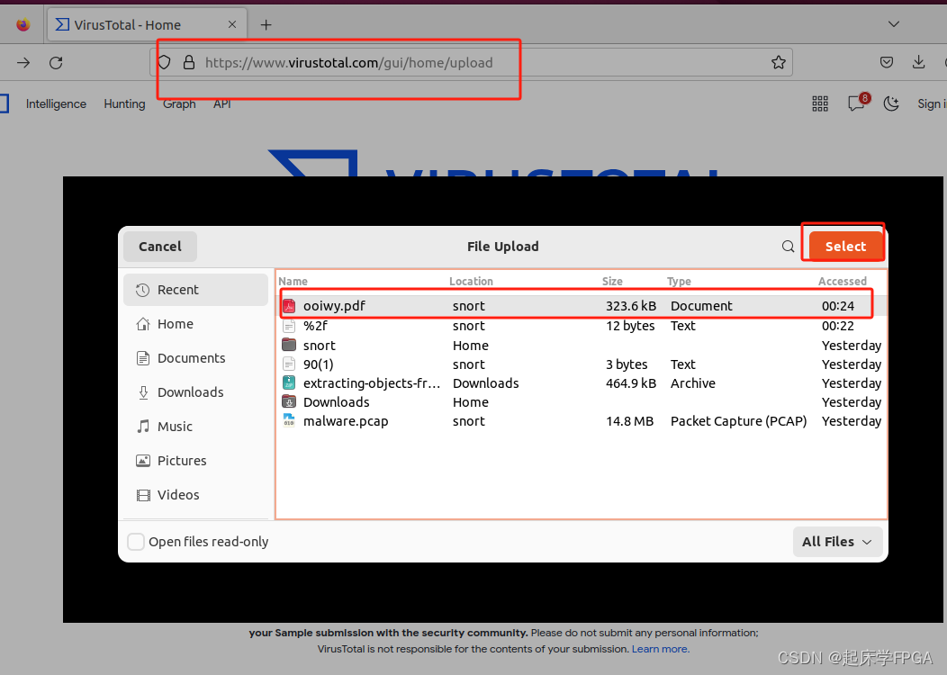This screenshot has height=675, width=947.
Task: Click the text-file icon beside 90(1)
Action: pos(289,364)
